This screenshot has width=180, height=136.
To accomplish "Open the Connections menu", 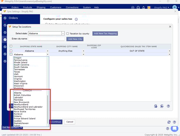I will click(72, 7).
